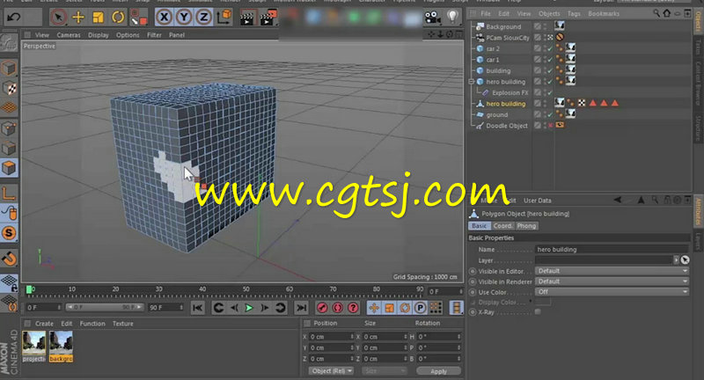Viewport: 704px width, 380px height.
Task: Open User Data in attribute manager
Action: coord(538,201)
